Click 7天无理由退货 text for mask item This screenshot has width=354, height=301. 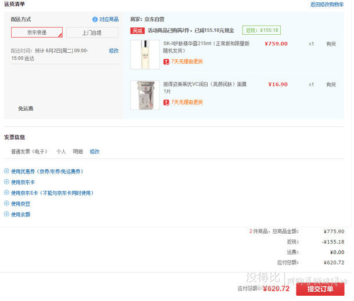187,102
